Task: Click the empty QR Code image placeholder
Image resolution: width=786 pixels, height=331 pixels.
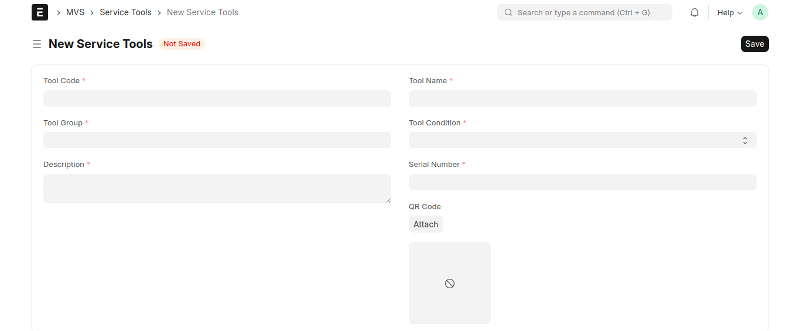Action: (x=449, y=283)
